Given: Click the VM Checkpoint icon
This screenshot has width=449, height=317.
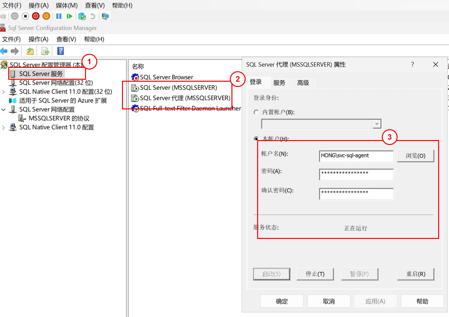Looking at the screenshot, I should point(82,16).
